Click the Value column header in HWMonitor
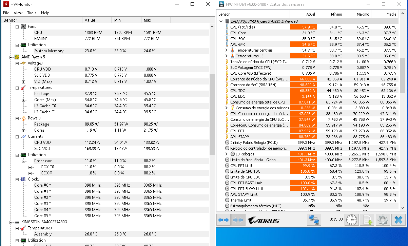This screenshot has height=246, width=408. [97, 20]
